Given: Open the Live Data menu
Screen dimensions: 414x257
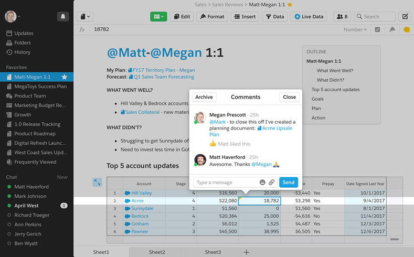Looking at the screenshot, I should pyautogui.click(x=309, y=17).
